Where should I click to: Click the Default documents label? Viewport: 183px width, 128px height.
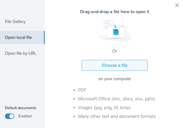tap(21, 108)
